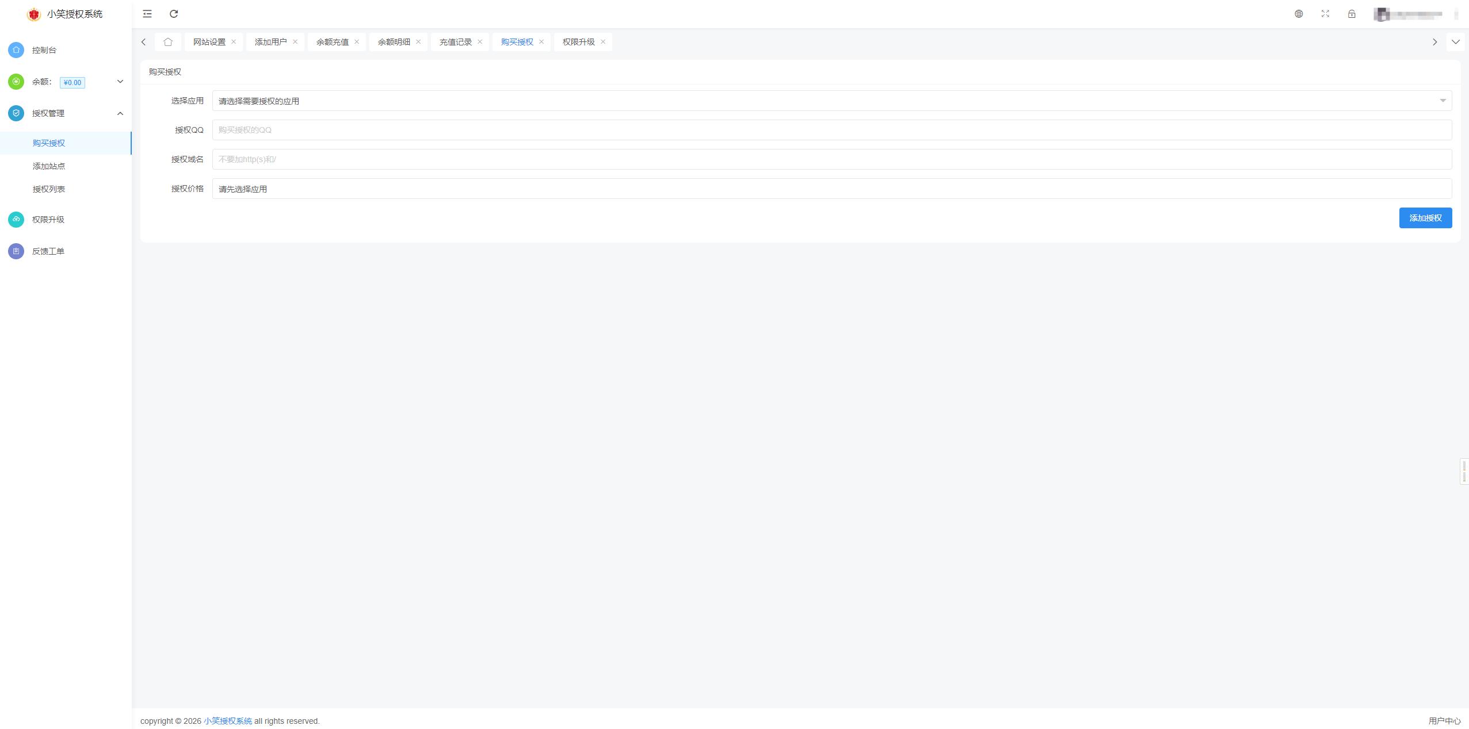
Task: Toggle fullscreen mode icon
Action: coord(1325,14)
